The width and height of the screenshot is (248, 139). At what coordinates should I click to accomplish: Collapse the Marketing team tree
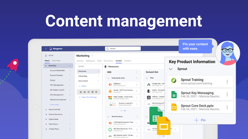[x=46, y=66]
